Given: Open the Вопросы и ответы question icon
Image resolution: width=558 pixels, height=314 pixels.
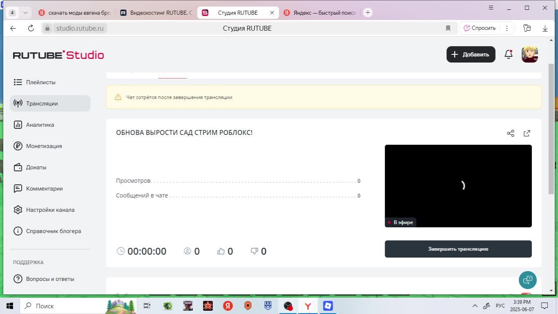Looking at the screenshot, I should 18,279.
